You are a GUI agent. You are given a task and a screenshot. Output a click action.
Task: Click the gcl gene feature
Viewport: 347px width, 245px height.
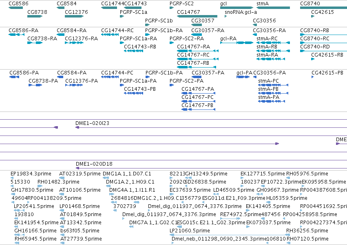(x=236, y=8)
